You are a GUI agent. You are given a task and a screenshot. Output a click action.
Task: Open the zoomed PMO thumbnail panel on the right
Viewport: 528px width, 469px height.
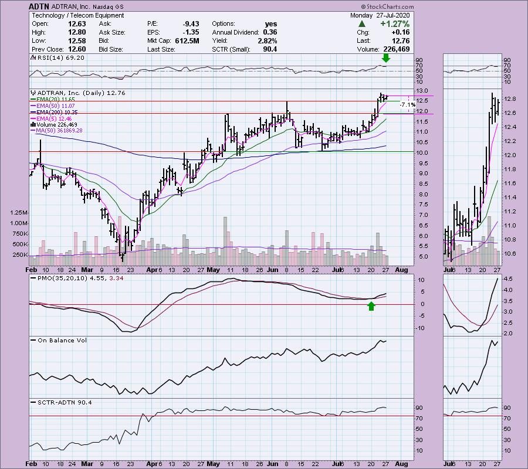[x=473, y=305]
